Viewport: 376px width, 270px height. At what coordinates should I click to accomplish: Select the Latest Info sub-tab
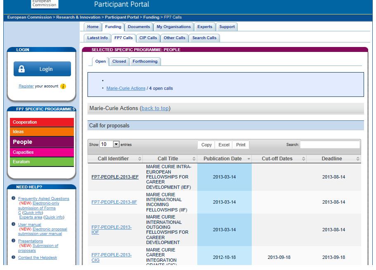tap(97, 38)
